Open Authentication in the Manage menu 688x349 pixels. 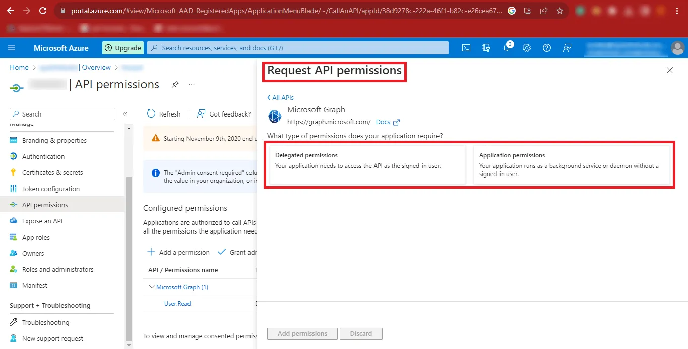pyautogui.click(x=43, y=156)
